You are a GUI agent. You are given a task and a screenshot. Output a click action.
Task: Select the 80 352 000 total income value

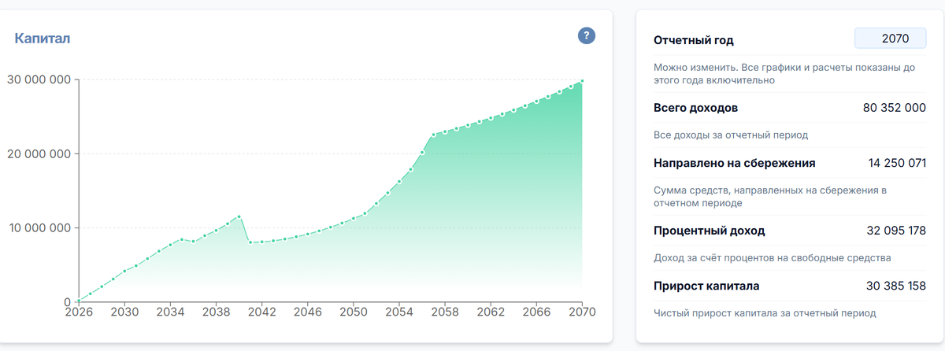point(895,108)
